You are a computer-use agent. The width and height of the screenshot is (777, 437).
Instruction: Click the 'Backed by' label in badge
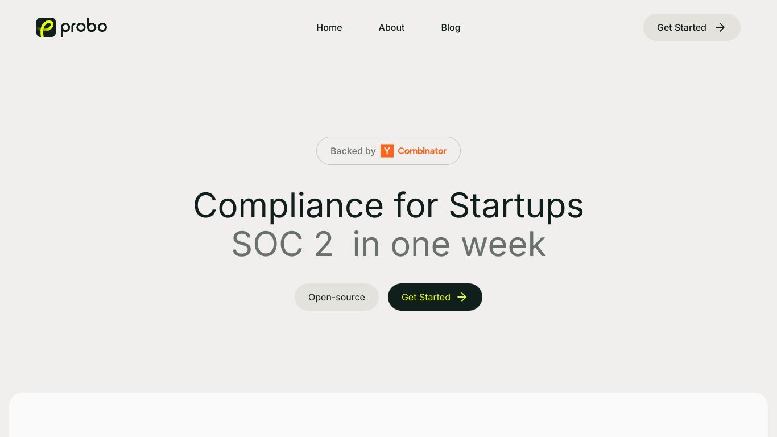click(x=353, y=151)
